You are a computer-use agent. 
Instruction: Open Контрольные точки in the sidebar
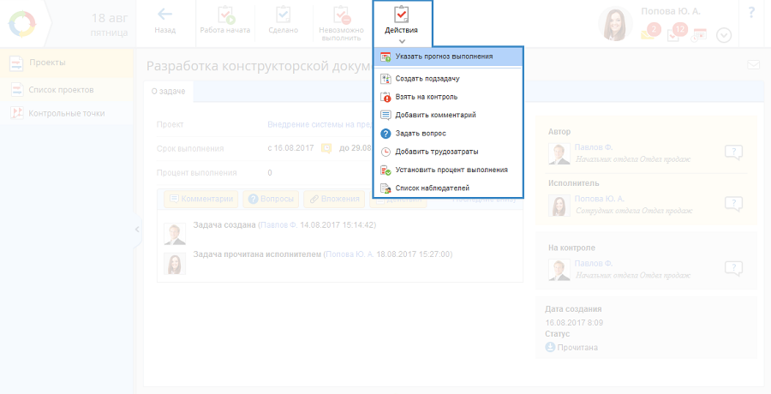66,113
